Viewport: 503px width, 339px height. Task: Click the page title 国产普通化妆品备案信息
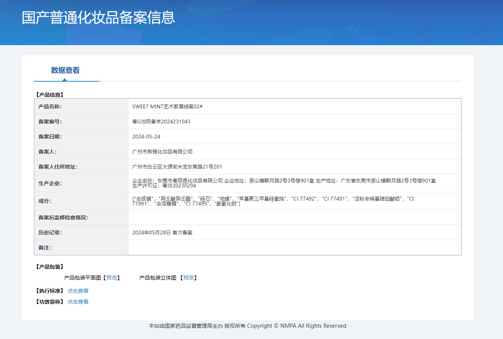click(x=98, y=18)
